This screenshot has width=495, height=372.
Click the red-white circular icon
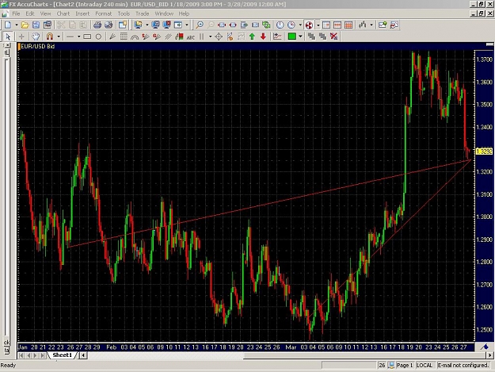coord(309,25)
